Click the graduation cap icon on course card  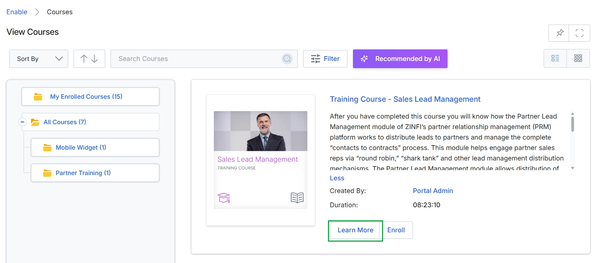(224, 198)
